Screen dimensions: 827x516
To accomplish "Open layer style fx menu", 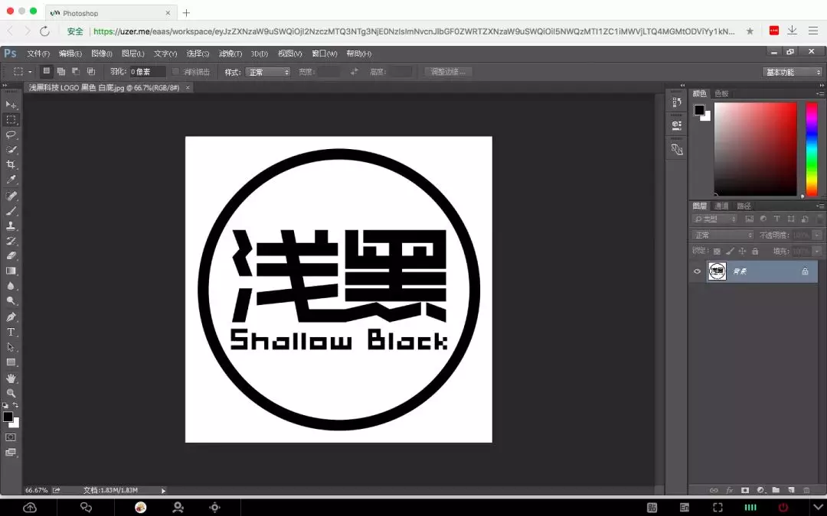I will pyautogui.click(x=730, y=490).
